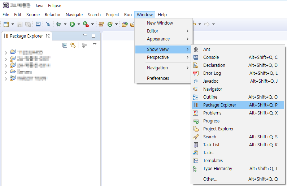The width and height of the screenshot is (287, 186).
Task: Click the Open Type toolbar icon
Action: pyautogui.click(x=125, y=24)
